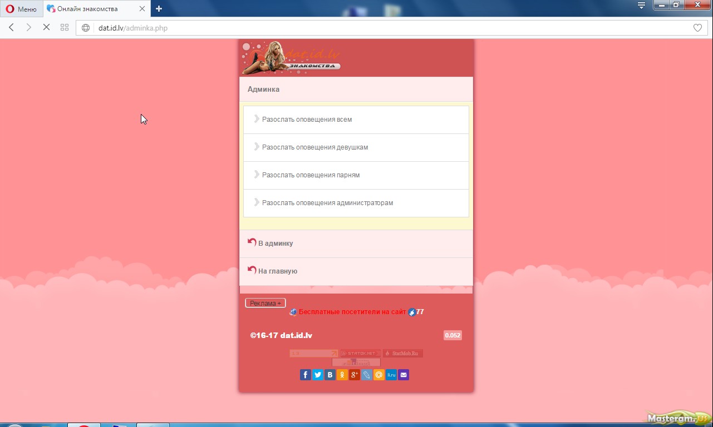Image resolution: width=713 pixels, height=427 pixels.
Task: Share on LiveJournal pencil icon
Action: (367, 375)
